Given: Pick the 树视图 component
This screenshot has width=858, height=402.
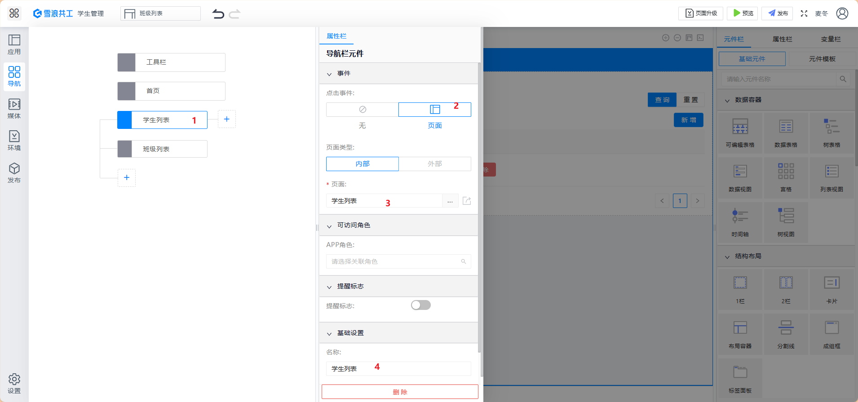Looking at the screenshot, I should coord(786,222).
